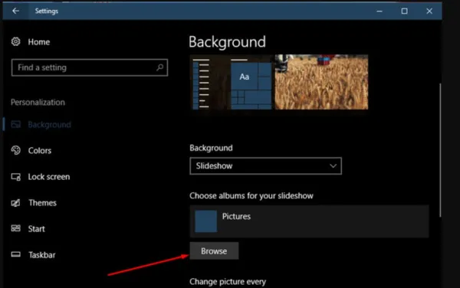460x288 pixels.
Task: Click the Themes brush icon
Action: click(16, 203)
